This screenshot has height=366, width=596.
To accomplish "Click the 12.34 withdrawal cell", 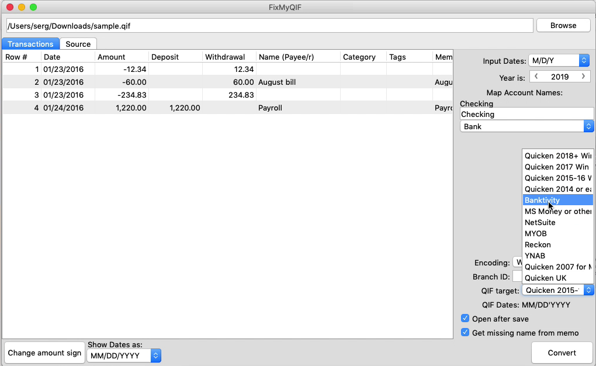I will (x=229, y=69).
